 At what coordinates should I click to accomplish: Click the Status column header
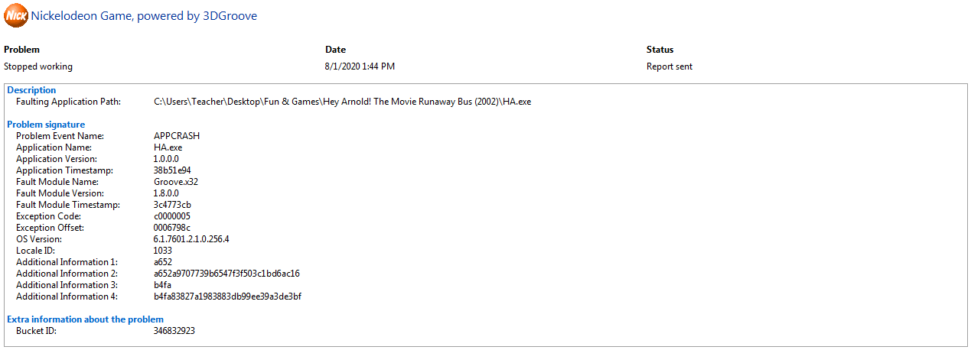tap(660, 50)
